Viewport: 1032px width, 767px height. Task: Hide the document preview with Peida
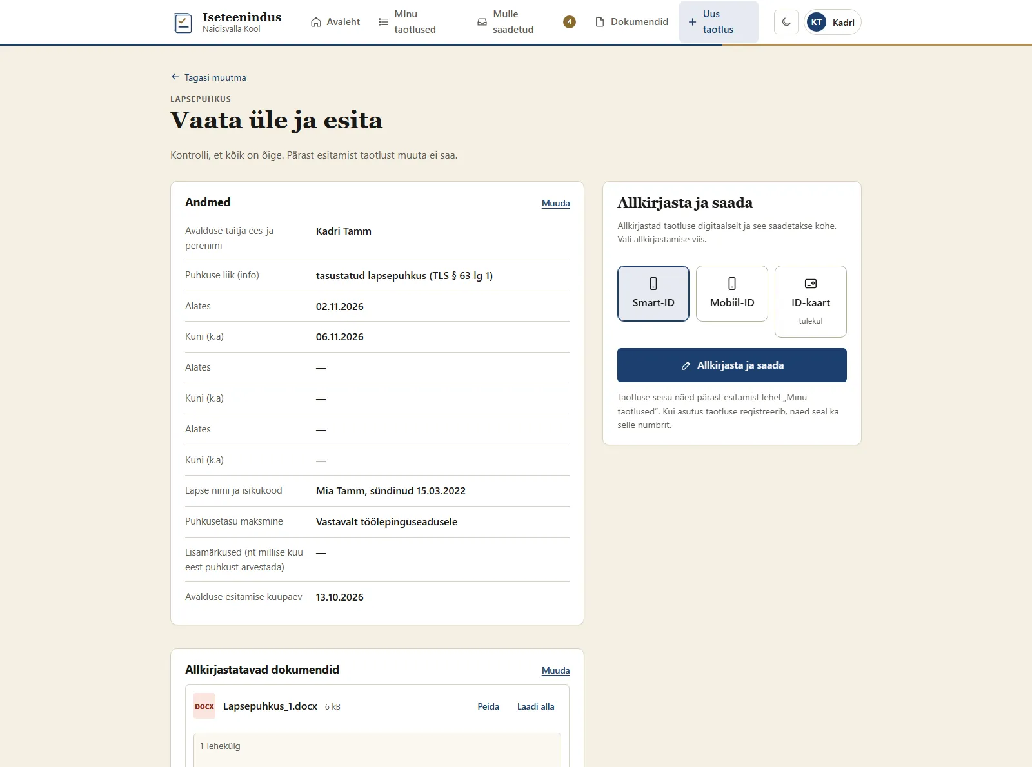click(x=488, y=706)
